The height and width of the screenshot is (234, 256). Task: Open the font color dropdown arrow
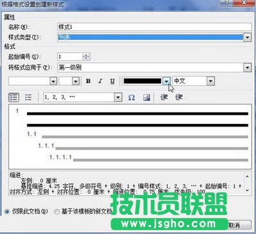166,81
